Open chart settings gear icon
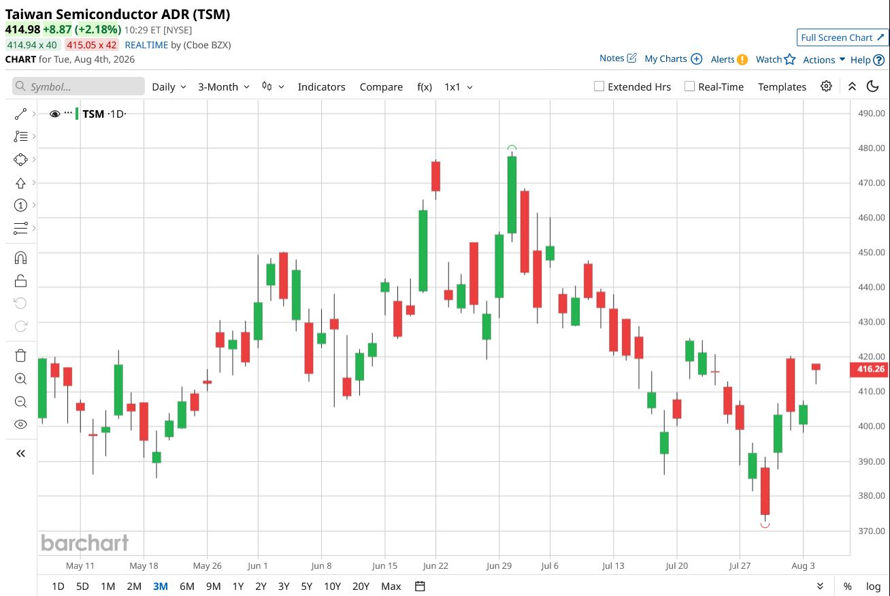 (826, 86)
